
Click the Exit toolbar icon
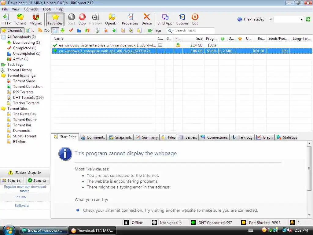195,19
